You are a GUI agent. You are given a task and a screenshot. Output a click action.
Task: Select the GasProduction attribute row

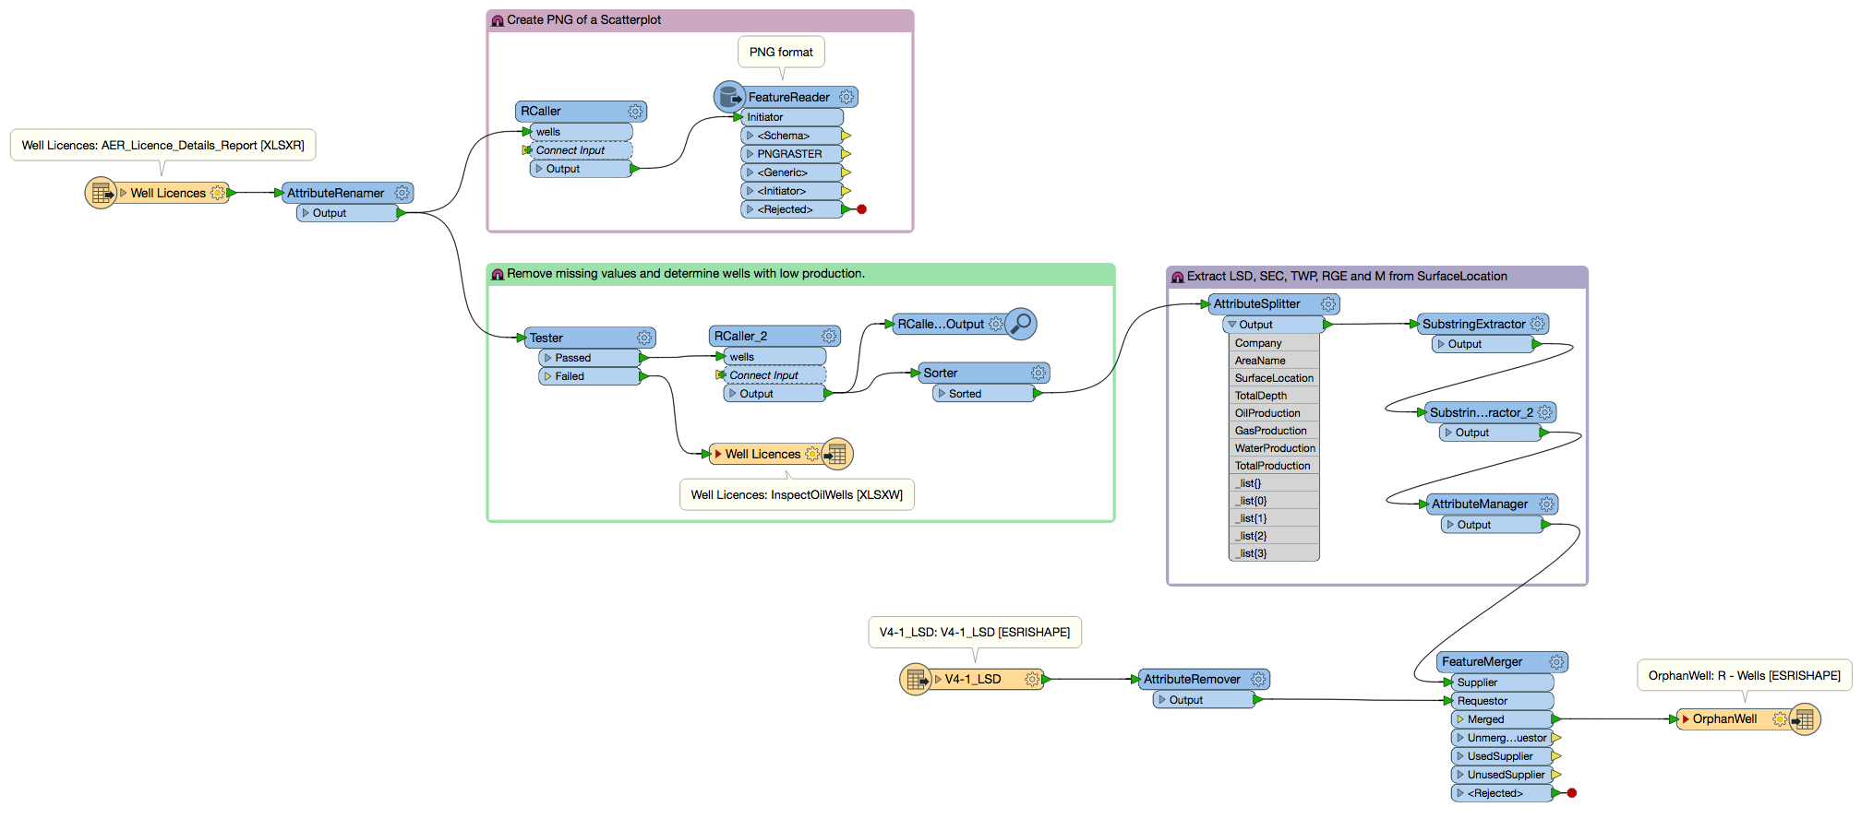pyautogui.click(x=1274, y=431)
